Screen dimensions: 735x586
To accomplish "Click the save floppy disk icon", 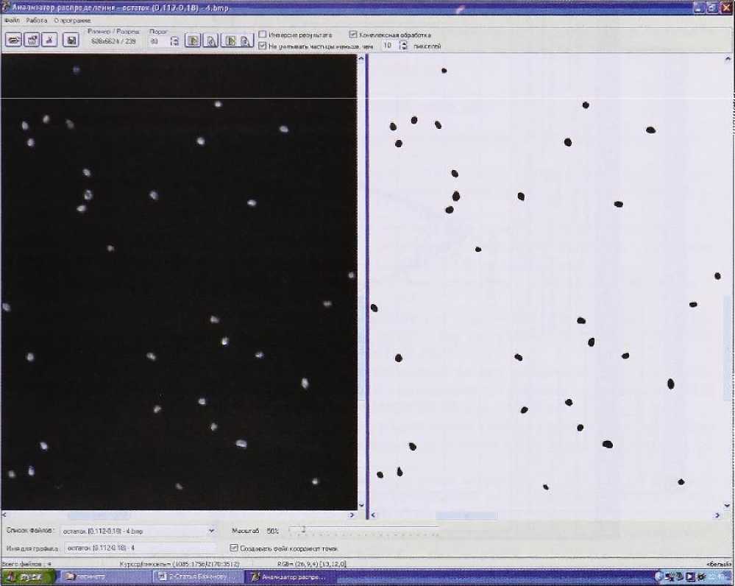I will tap(71, 40).
